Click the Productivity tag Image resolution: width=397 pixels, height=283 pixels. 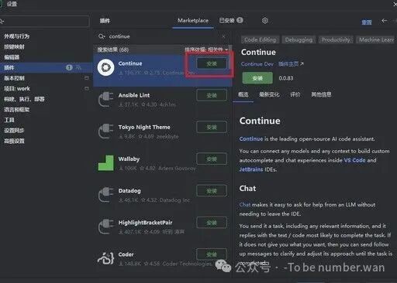(336, 39)
